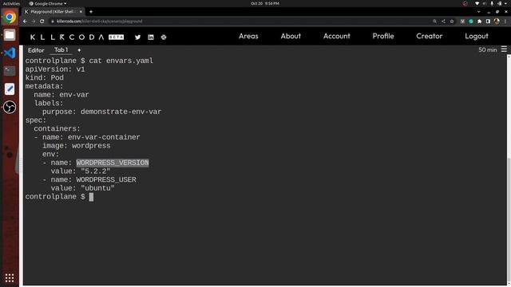Open the Chrome Extensions puzzle icon
Screen dimensions: 511x287
click(x=479, y=22)
